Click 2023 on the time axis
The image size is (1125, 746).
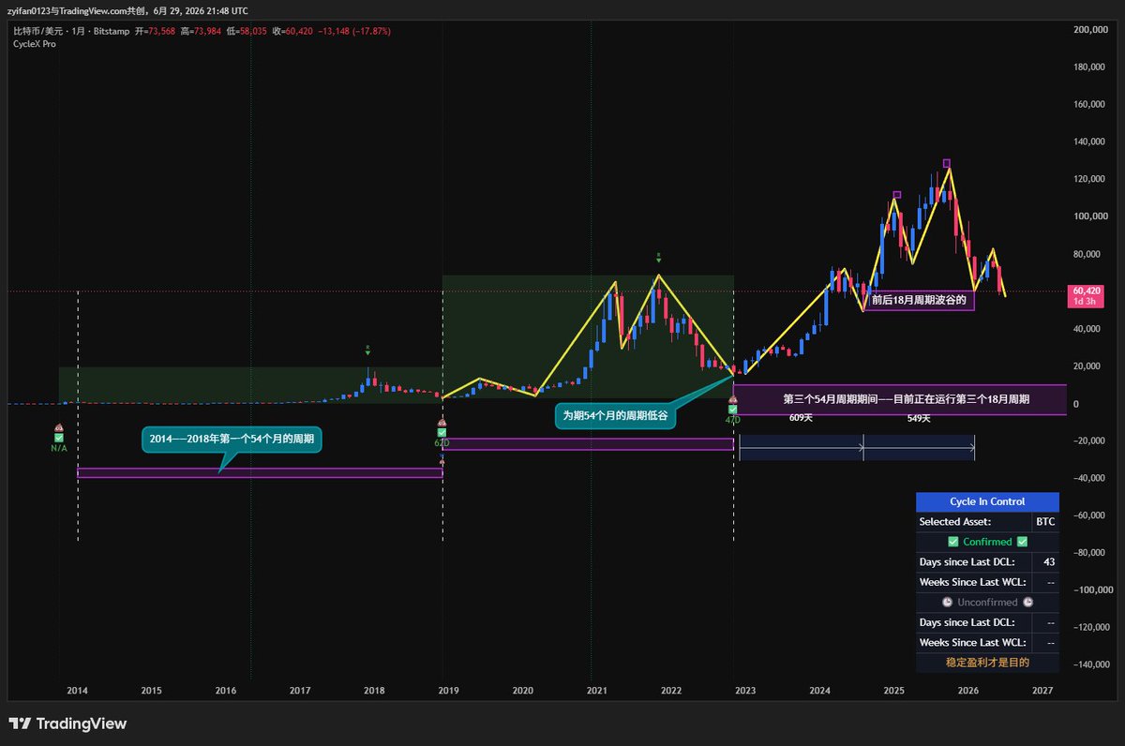point(745,691)
